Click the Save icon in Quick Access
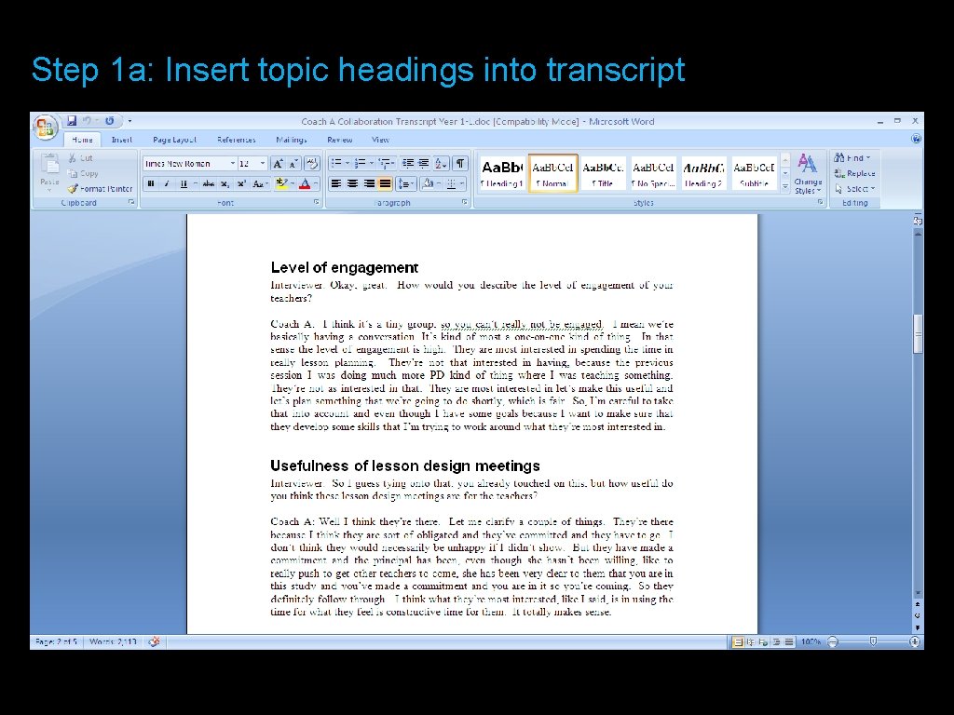954x715 pixels. pyautogui.click(x=72, y=121)
